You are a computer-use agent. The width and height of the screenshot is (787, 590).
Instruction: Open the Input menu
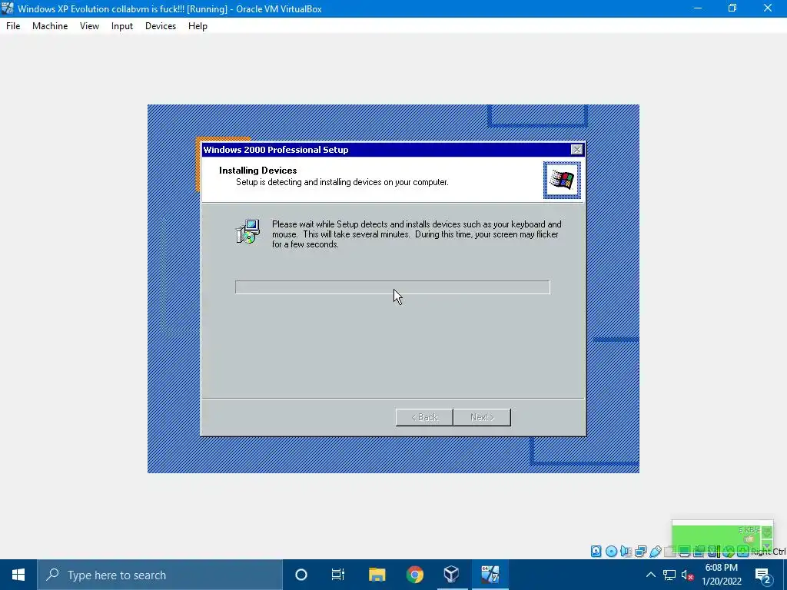[x=122, y=26]
